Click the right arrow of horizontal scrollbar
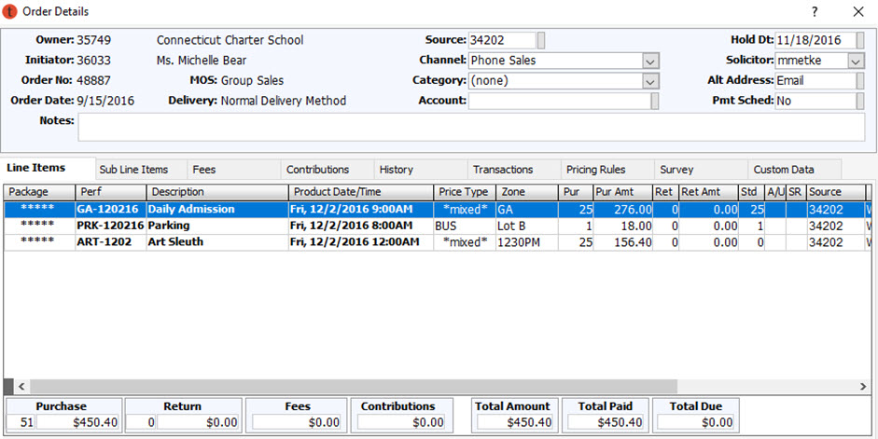Image resolution: width=878 pixels, height=439 pixels. coord(863,387)
